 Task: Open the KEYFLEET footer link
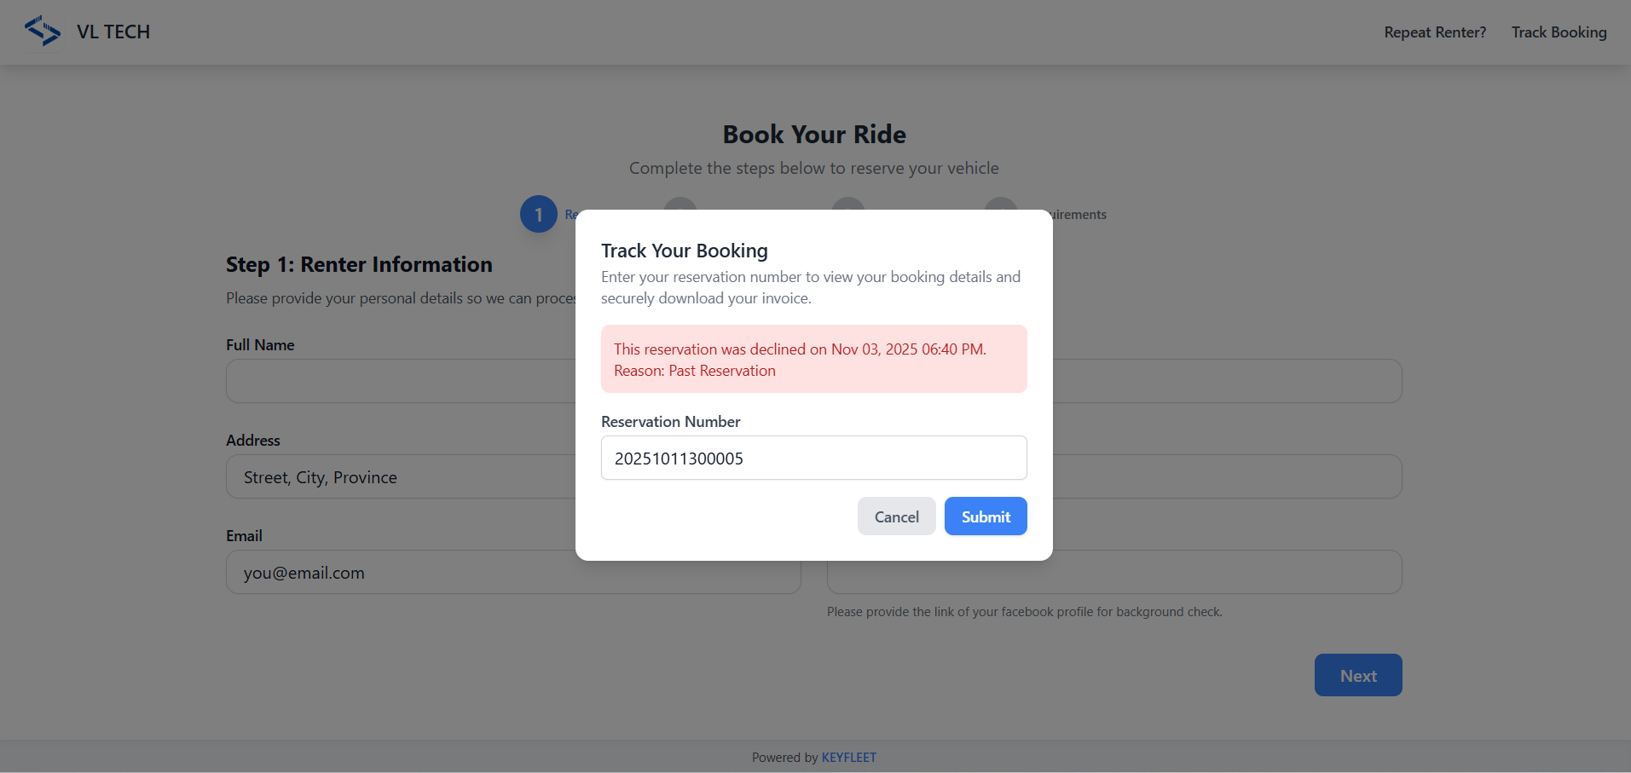(848, 758)
